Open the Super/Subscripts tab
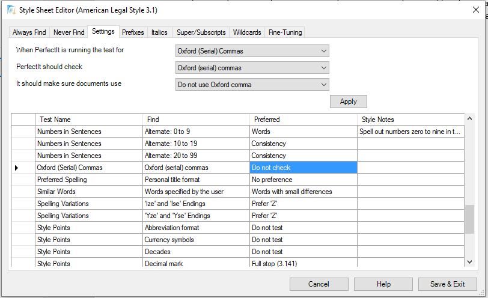The height and width of the screenshot is (298, 488). (201, 32)
